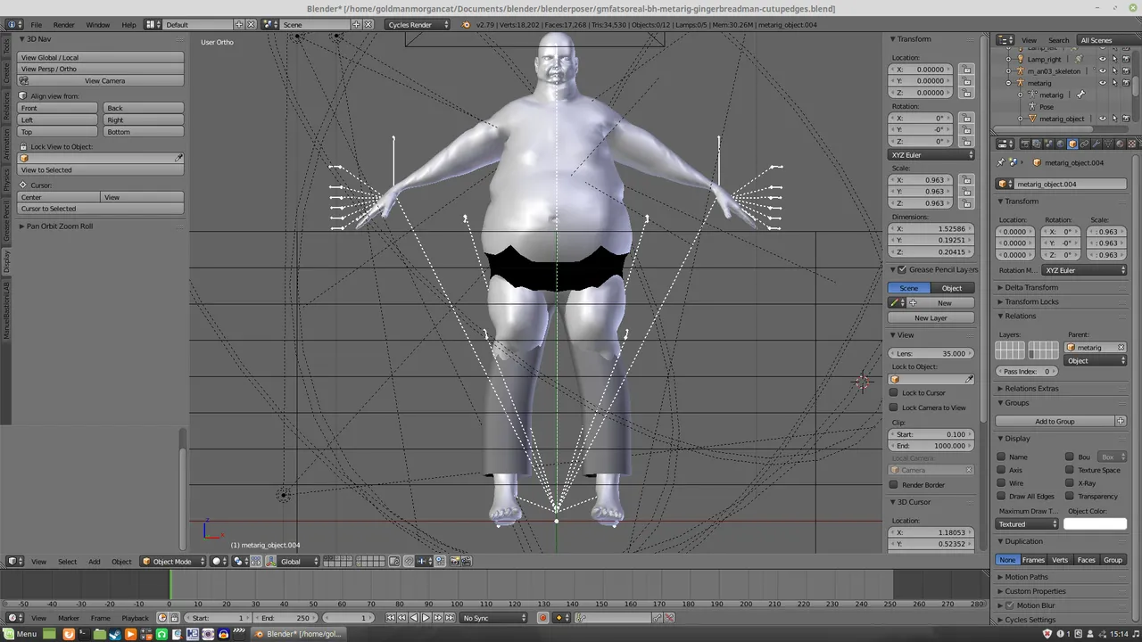Click the New Layer grease pencil button
Screen dimensions: 1142x642
931,318
